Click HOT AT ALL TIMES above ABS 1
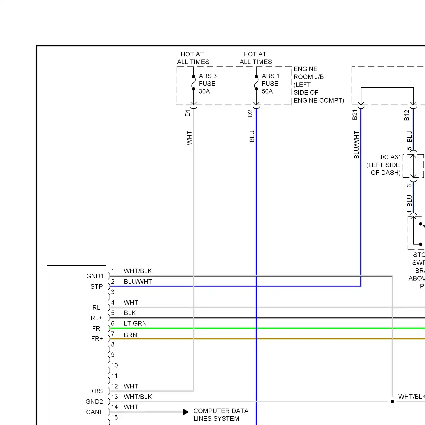 [256, 58]
